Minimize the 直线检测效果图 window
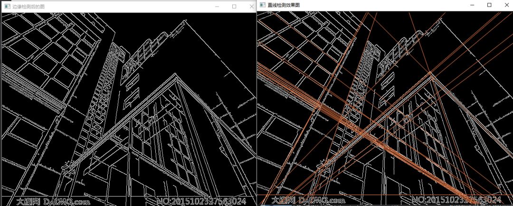Screen dimensions: 513x206 click(x=472, y=5)
